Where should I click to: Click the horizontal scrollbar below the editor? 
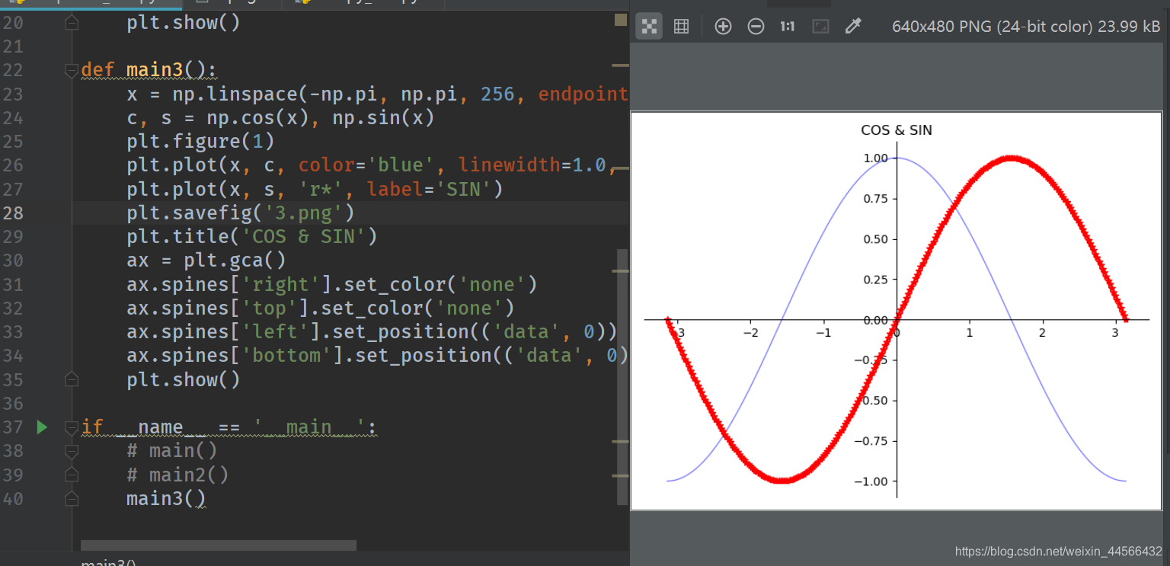click(218, 545)
